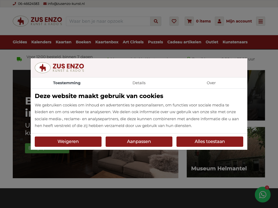
Task: Open the wishlist heart icon
Action: (174, 21)
